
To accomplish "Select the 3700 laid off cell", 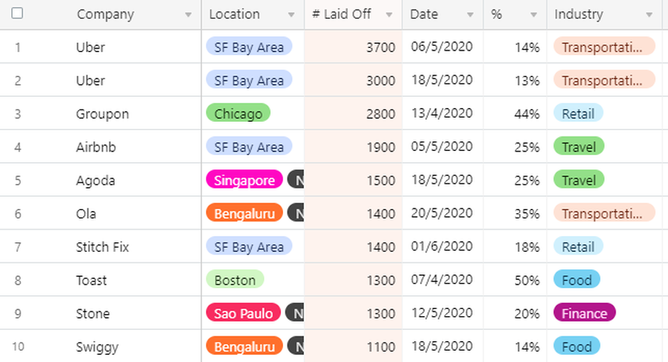I will click(353, 47).
